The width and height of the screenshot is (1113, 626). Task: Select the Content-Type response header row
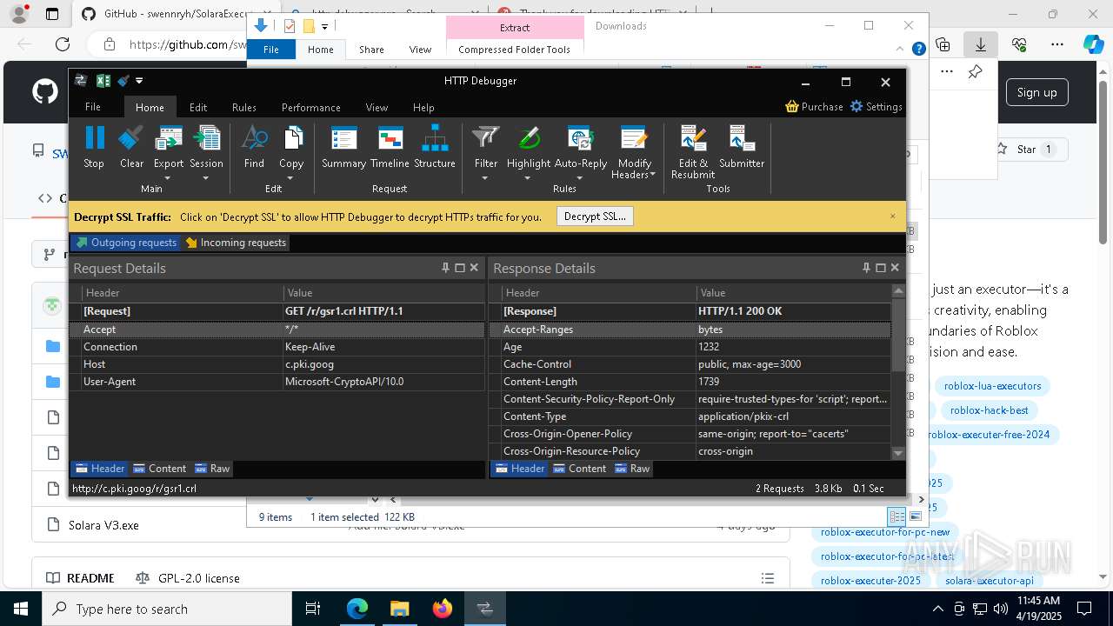pos(690,416)
